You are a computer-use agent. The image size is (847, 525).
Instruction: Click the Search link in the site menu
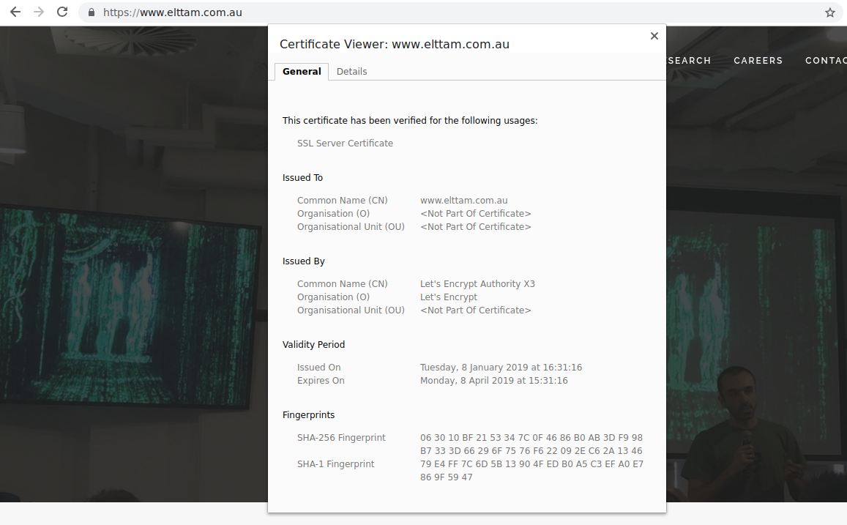[x=689, y=61]
